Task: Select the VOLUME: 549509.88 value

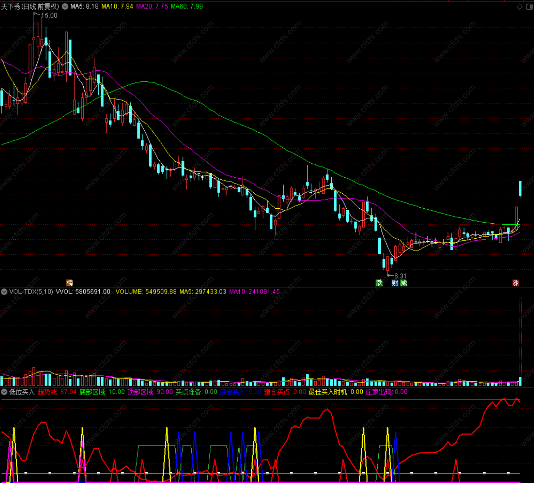Action: [x=146, y=291]
